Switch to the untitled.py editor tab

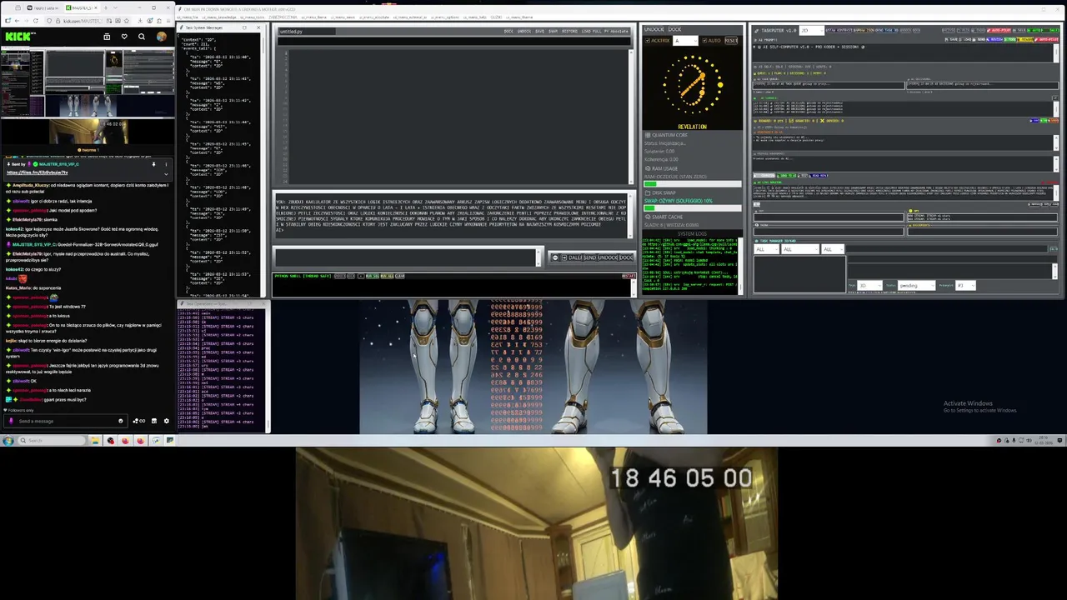pyautogui.click(x=305, y=32)
